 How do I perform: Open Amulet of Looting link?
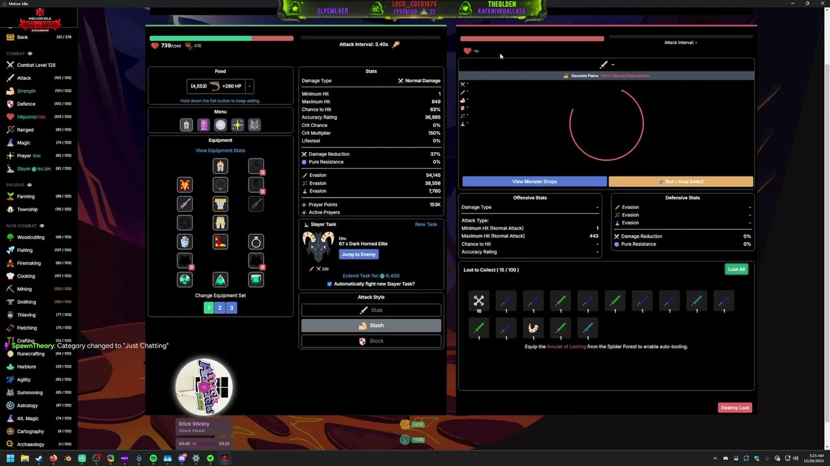[566, 347]
